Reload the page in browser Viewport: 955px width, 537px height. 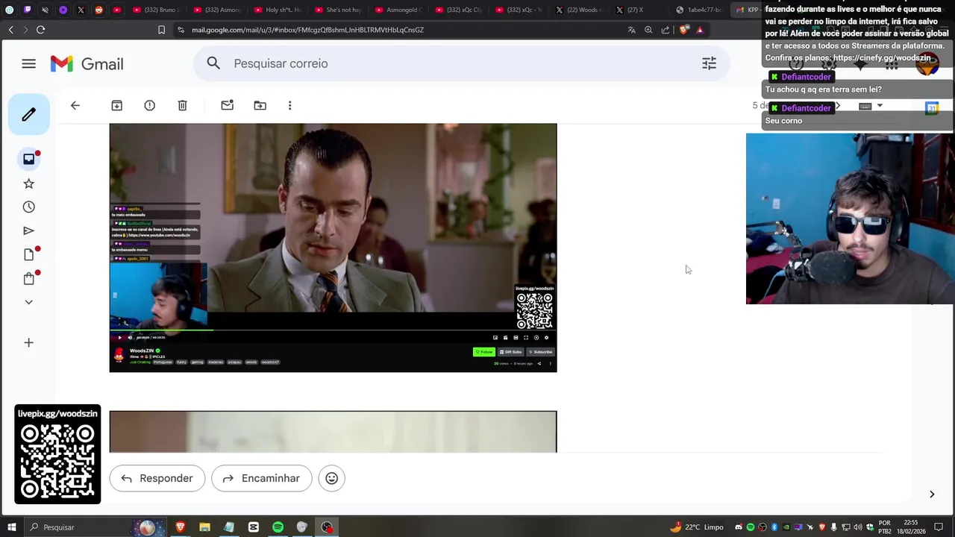pos(40,30)
